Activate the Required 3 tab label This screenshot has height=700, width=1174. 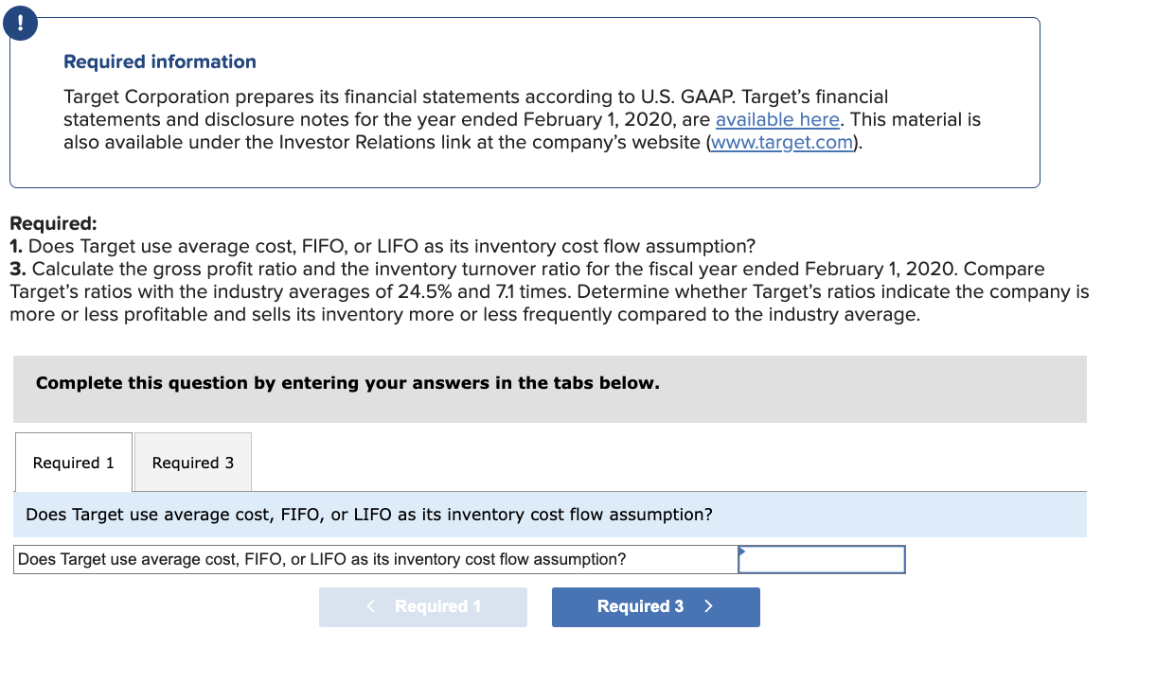tap(192, 462)
